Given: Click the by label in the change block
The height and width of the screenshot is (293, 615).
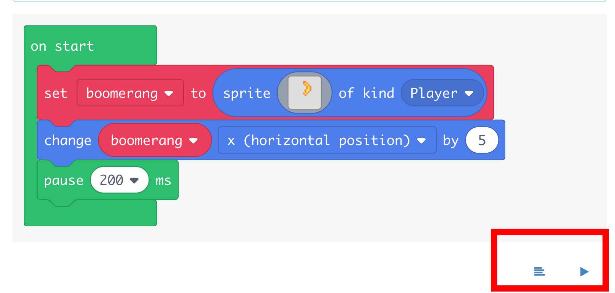Looking at the screenshot, I should pos(451,140).
